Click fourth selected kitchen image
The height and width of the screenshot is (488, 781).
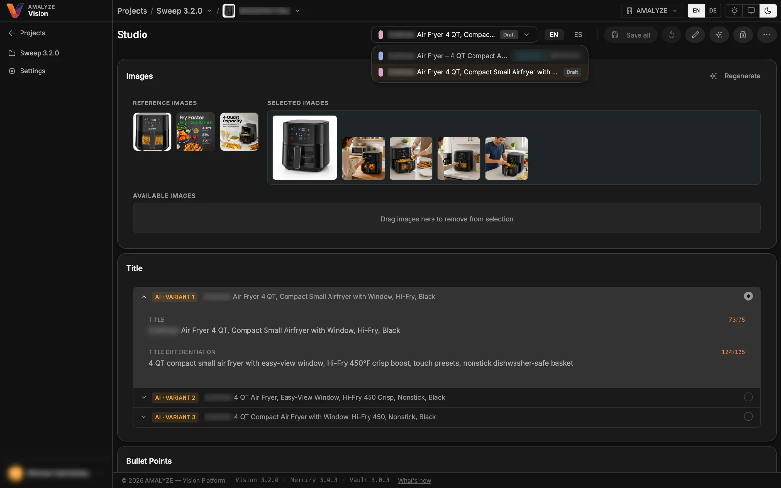pyautogui.click(x=459, y=158)
